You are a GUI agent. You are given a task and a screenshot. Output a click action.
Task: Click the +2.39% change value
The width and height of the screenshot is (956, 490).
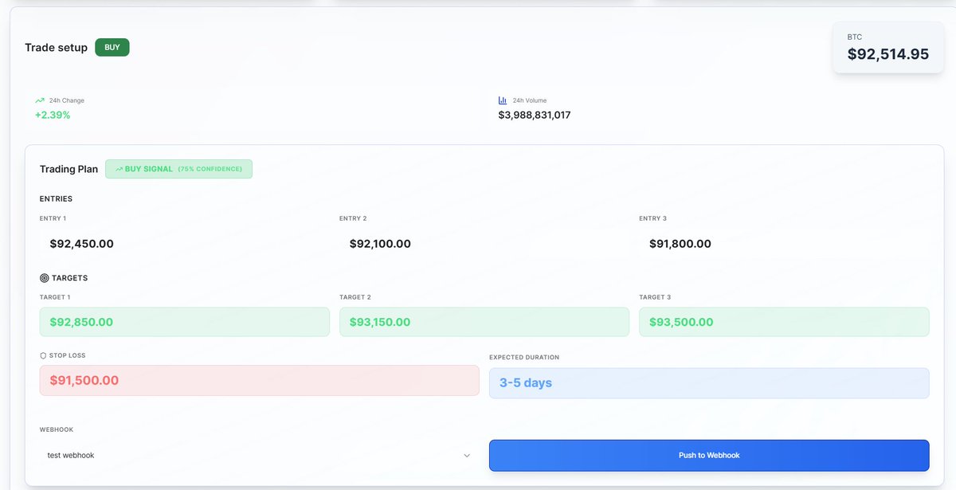point(53,115)
